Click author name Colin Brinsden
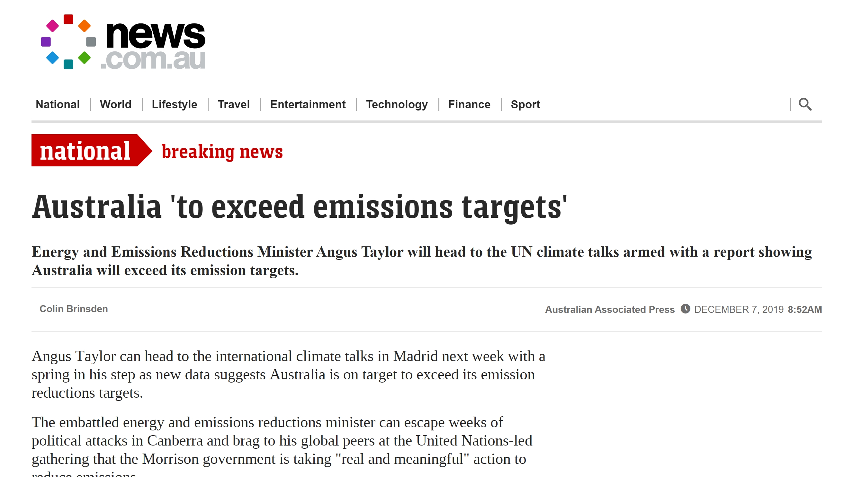This screenshot has width=853, height=477. (x=74, y=309)
